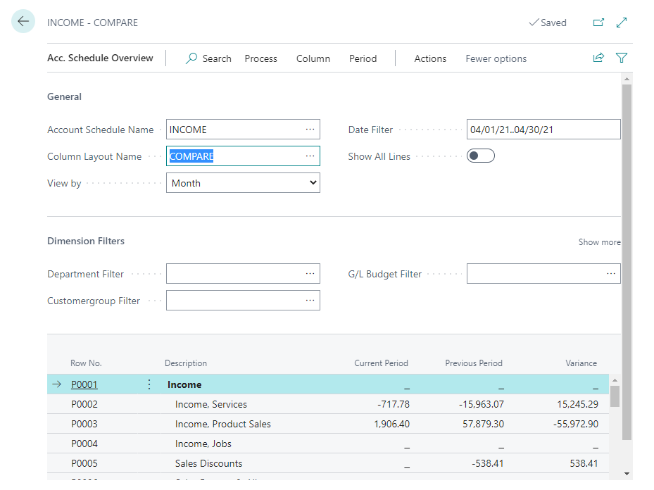The height and width of the screenshot is (490, 654).
Task: Open the Column menu
Action: point(313,59)
